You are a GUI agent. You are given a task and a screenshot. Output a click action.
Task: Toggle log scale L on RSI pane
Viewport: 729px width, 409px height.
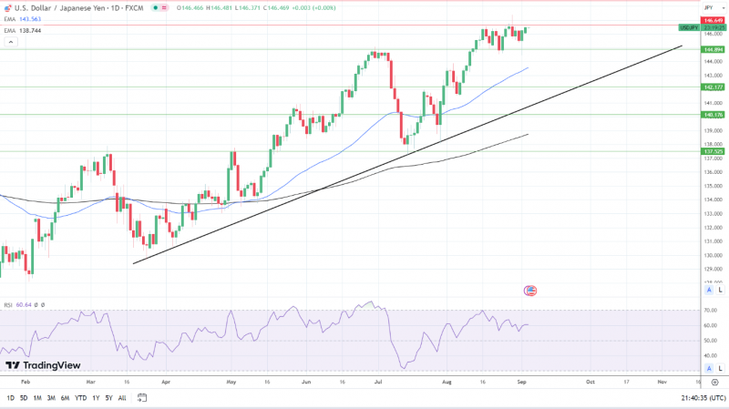coord(720,368)
